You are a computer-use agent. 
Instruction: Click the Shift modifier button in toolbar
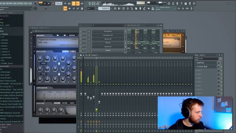[x=187, y=8]
